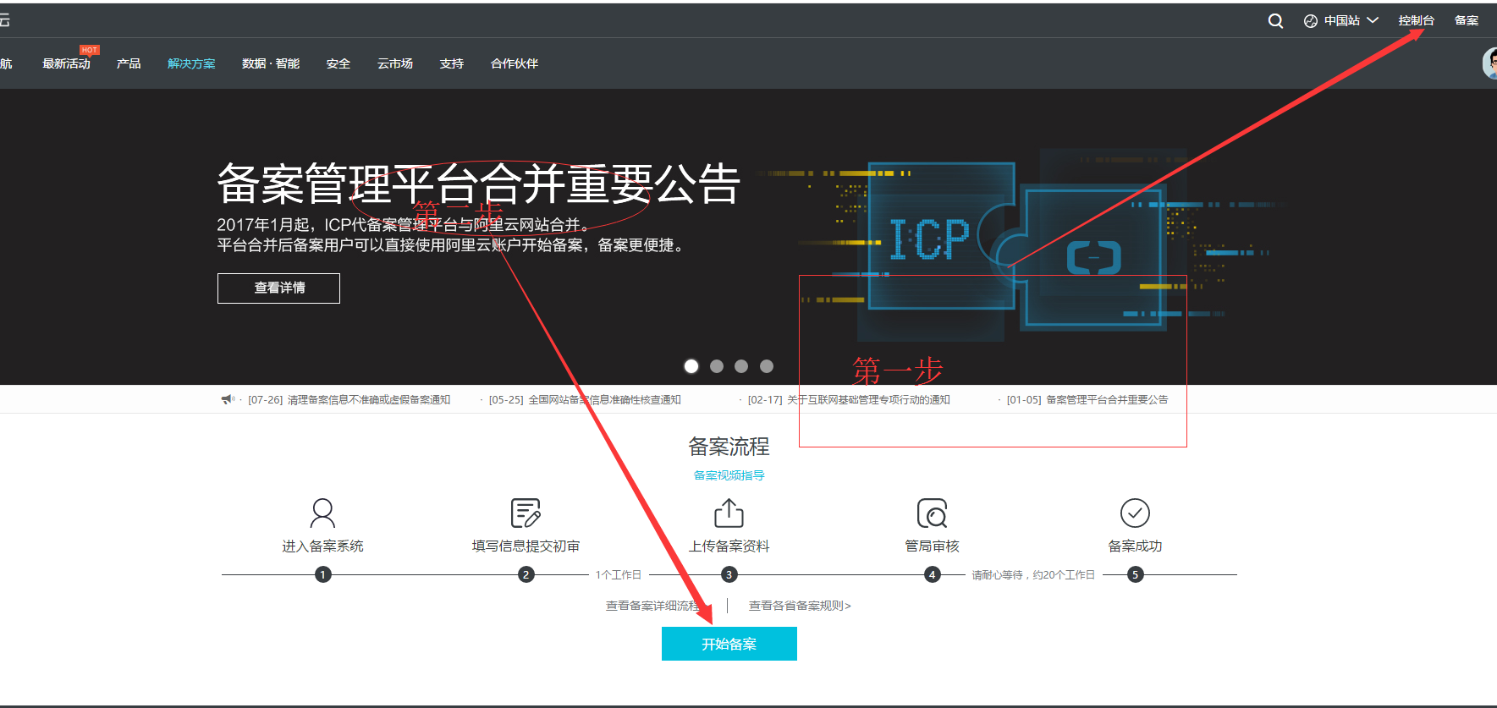Screen dimensions: 1497x708
Task: Select fourth carousel dot
Action: [x=767, y=366]
